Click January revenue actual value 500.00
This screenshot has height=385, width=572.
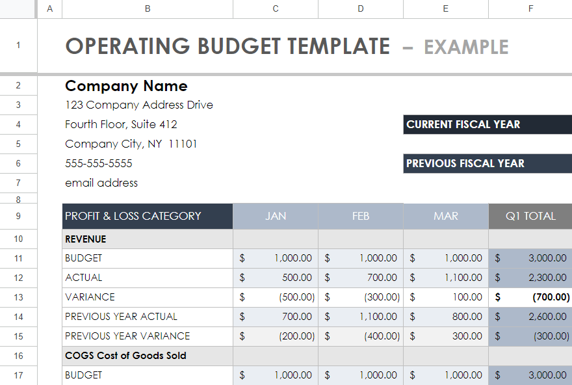(276, 278)
